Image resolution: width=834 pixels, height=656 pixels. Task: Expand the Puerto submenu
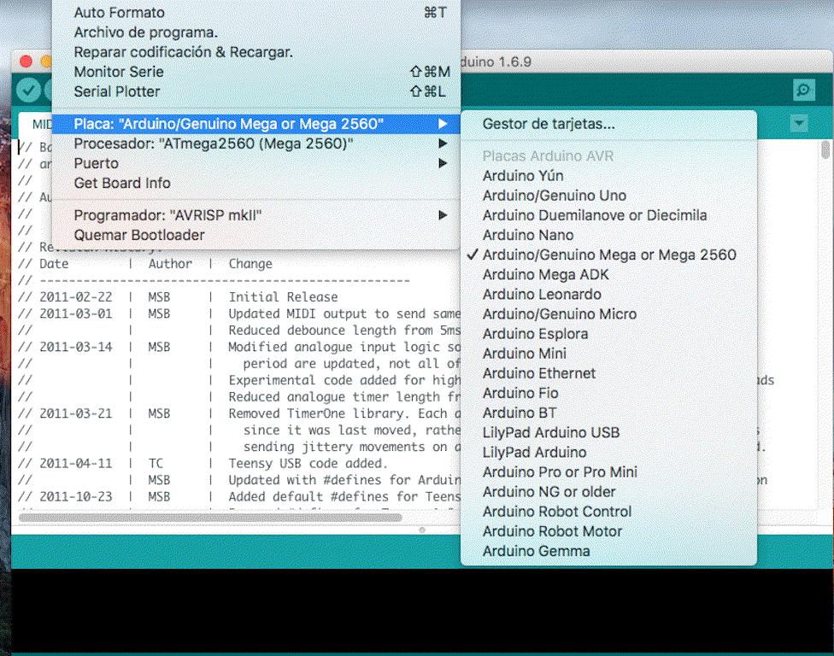[x=97, y=163]
